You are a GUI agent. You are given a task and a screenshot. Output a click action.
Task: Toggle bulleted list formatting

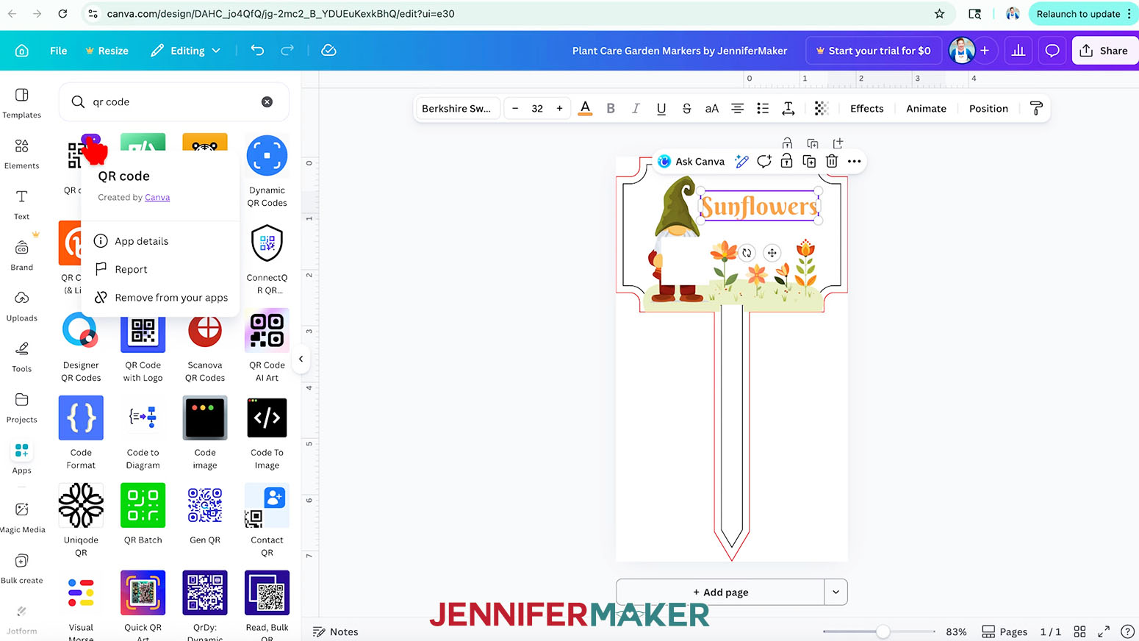tap(763, 108)
